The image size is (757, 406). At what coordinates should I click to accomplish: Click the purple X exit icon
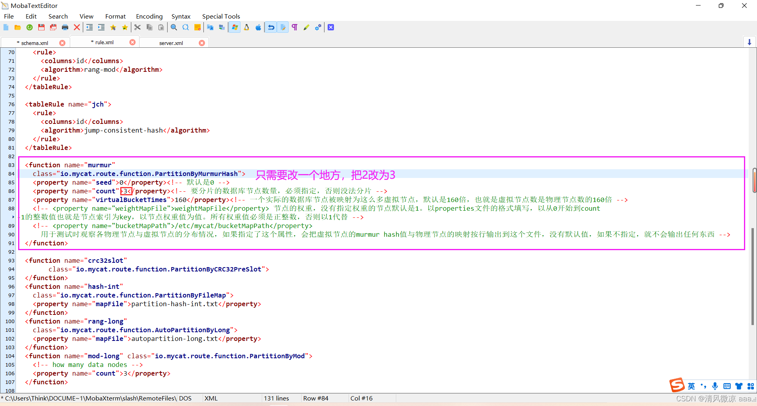point(331,27)
